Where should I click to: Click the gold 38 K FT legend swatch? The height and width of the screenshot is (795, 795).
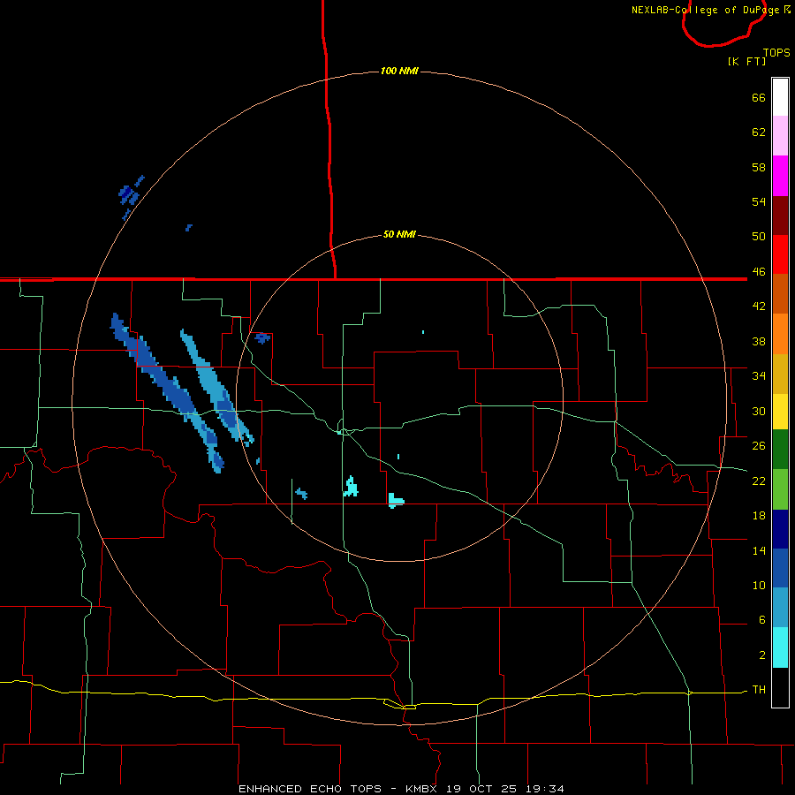[x=780, y=374]
